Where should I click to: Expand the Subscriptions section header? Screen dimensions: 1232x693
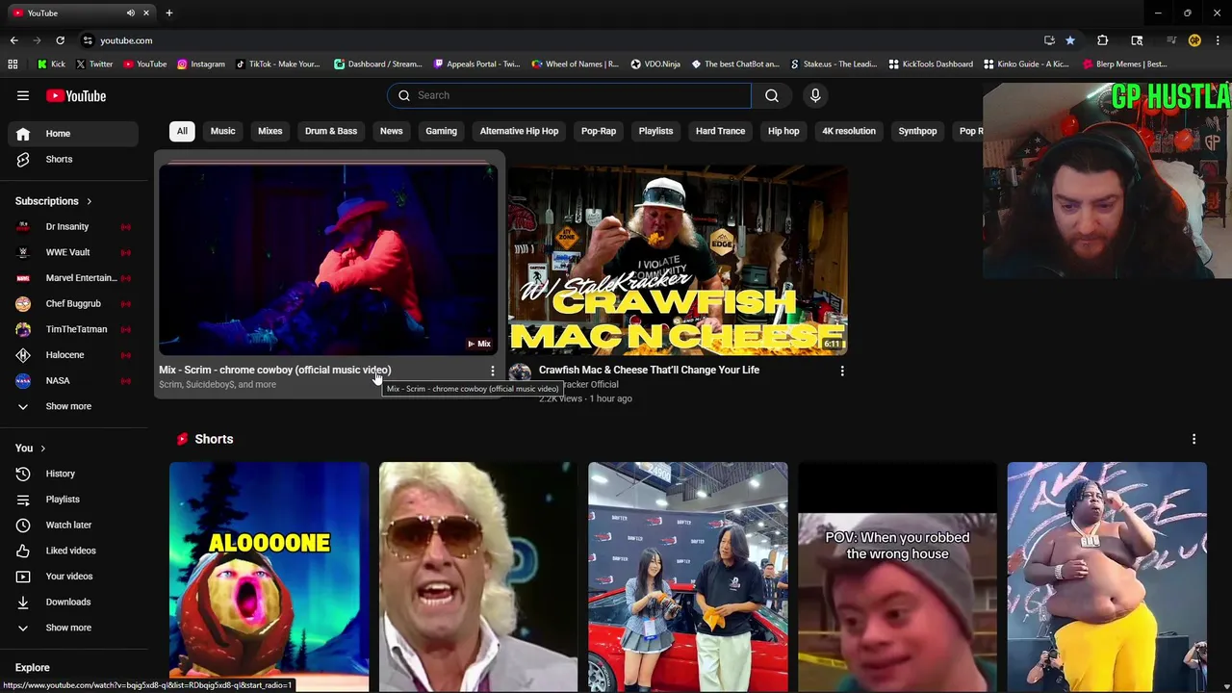pos(53,201)
